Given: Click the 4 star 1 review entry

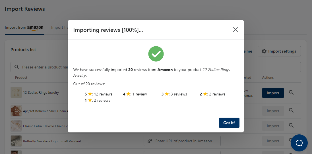Looking at the screenshot, I should click(135, 94).
